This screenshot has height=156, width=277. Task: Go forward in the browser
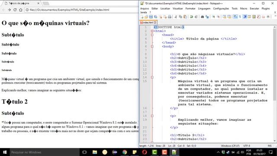coord(10,10)
